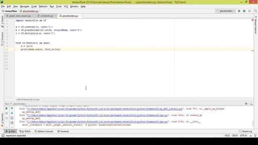This screenshot has height=145, width=258.
Task: Place cursor on the import tensorflow line
Action: pyautogui.click(x=31, y=21)
